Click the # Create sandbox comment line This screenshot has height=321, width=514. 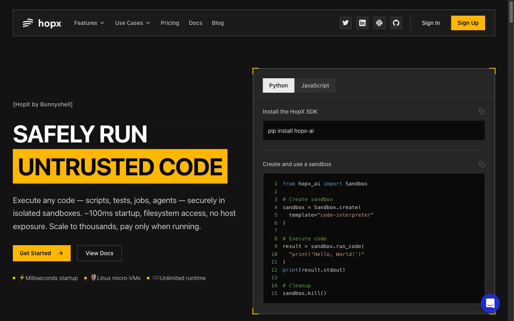308,199
